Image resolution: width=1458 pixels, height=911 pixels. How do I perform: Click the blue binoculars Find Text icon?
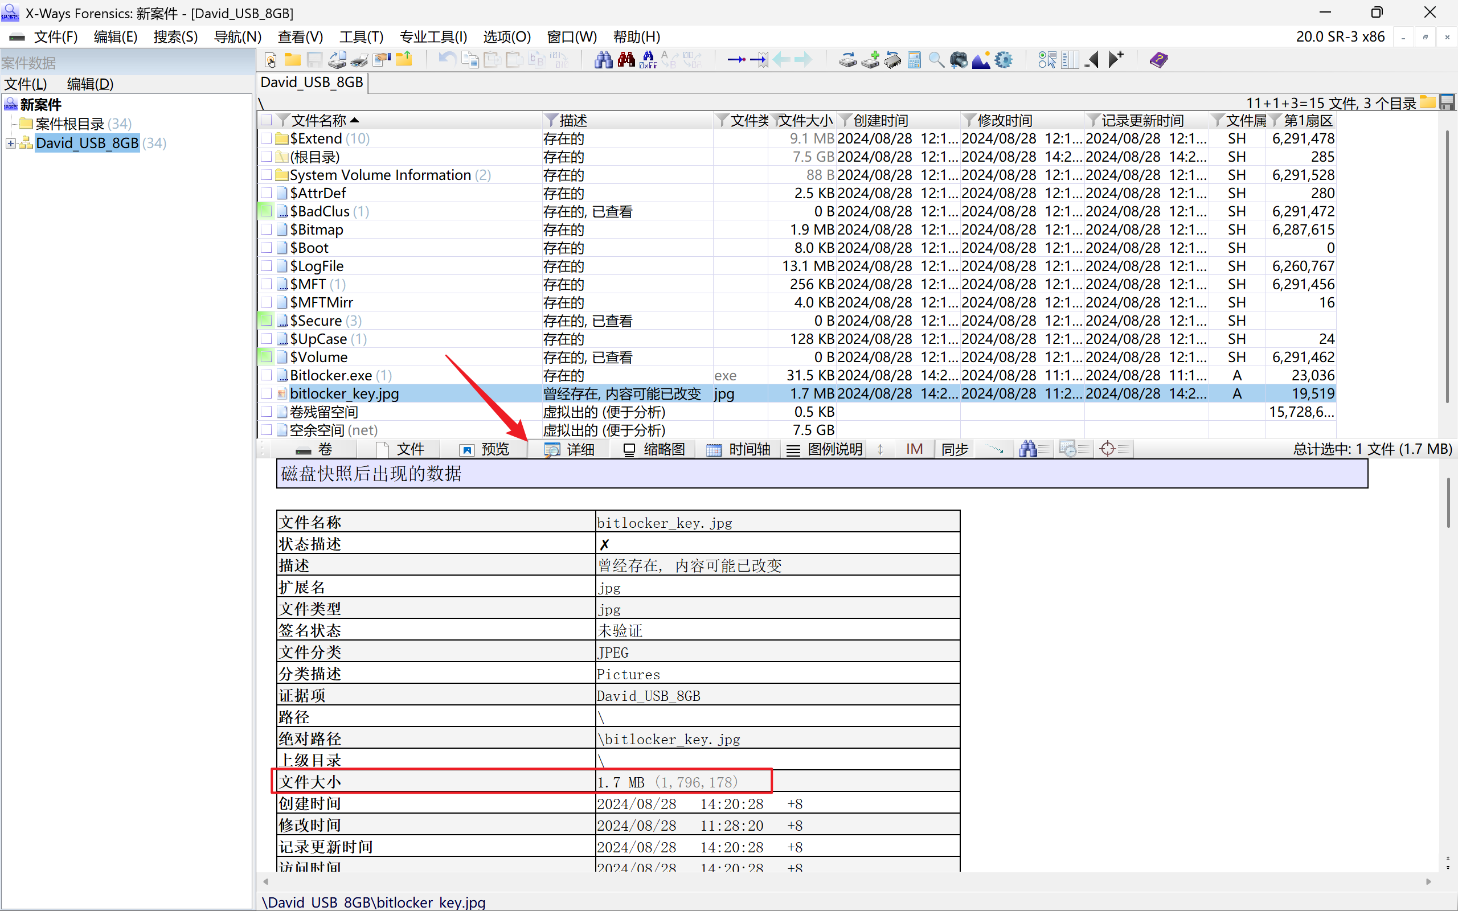pyautogui.click(x=603, y=60)
